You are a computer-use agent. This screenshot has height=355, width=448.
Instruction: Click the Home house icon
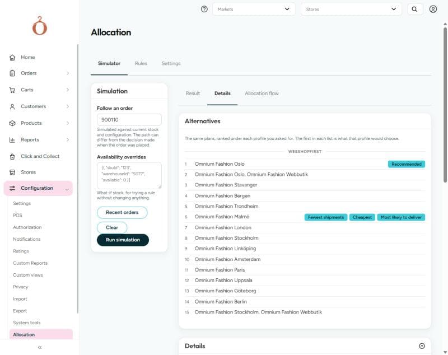click(12, 58)
